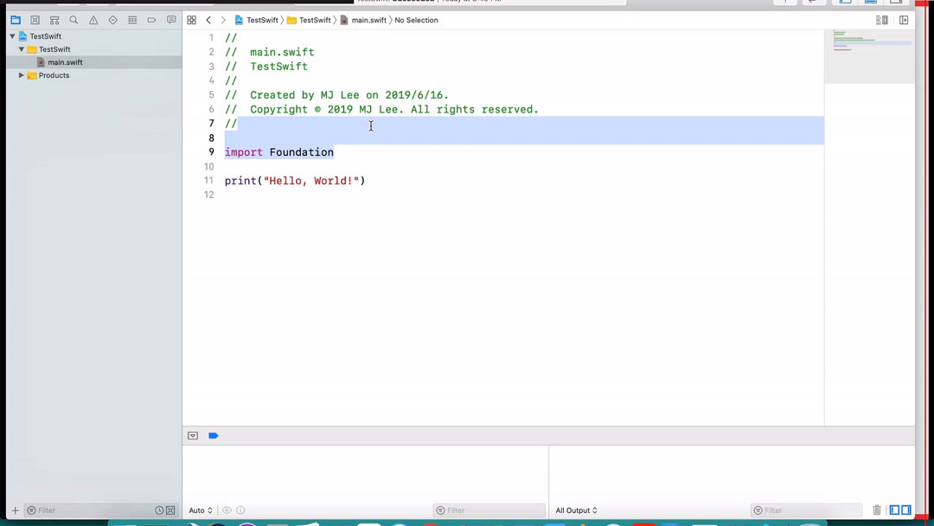
Task: Select the Issue navigator warning icon
Action: pos(93,19)
